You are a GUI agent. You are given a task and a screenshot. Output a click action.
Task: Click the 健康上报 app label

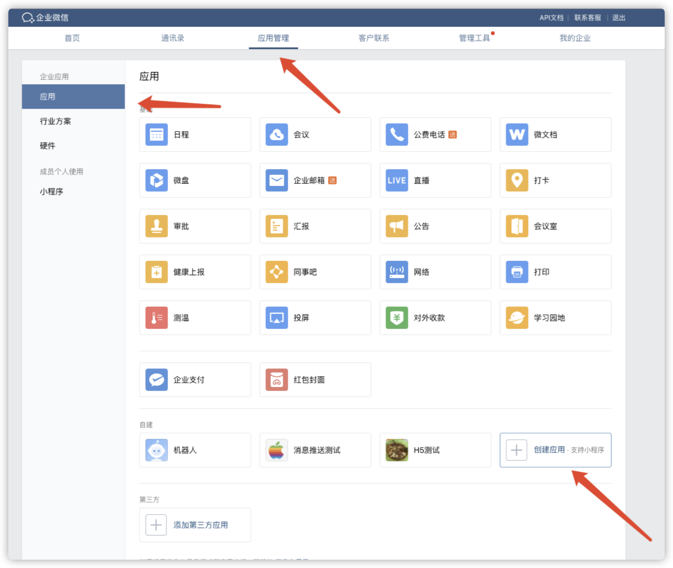[189, 272]
